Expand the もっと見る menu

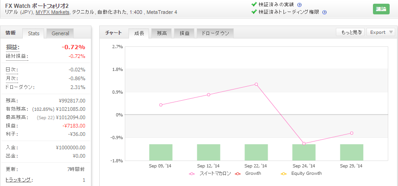point(351,32)
